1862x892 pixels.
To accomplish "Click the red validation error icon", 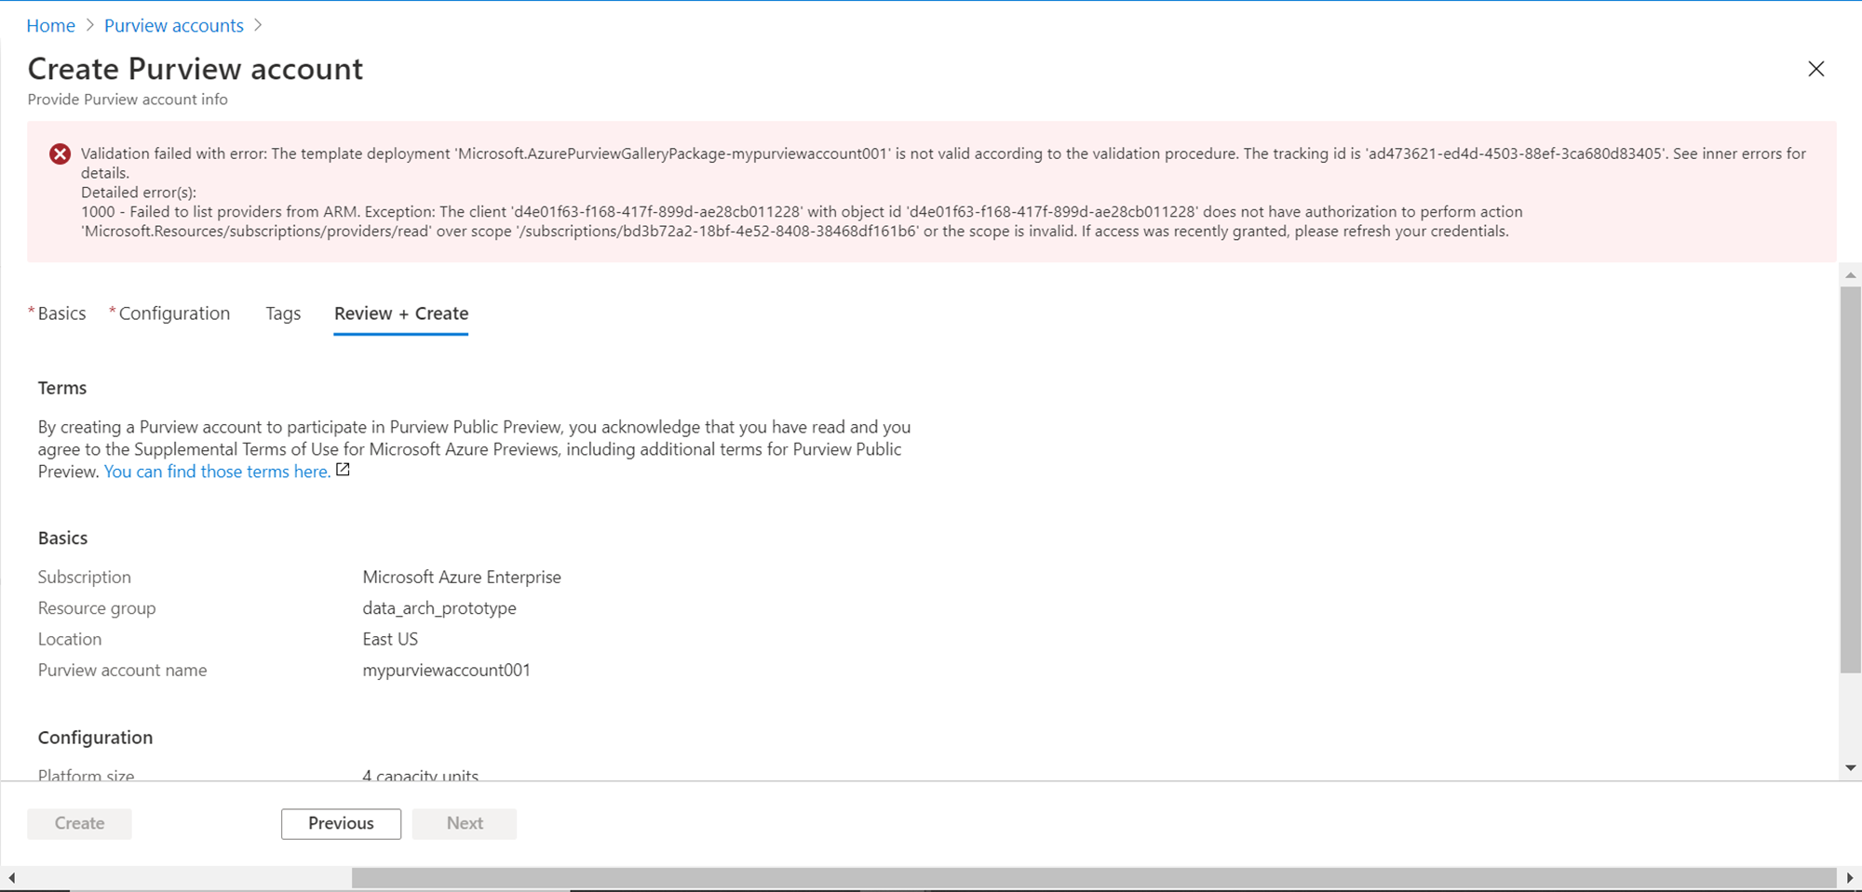I will (x=60, y=154).
